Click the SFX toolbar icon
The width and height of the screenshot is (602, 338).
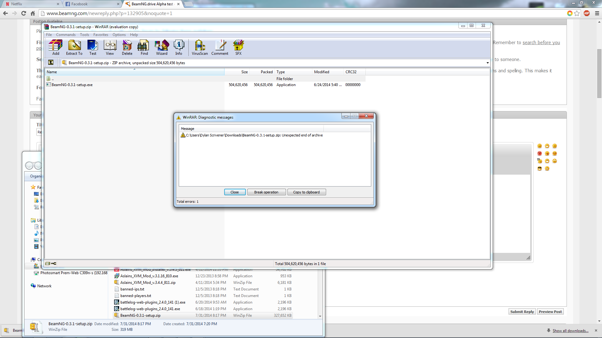pos(238,48)
